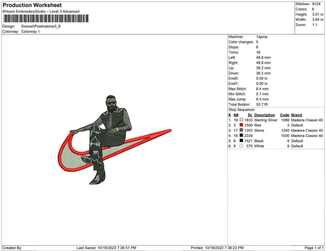Click the Up value '38.2 mm'
The height and width of the screenshot is (251, 326).
coord(263,68)
